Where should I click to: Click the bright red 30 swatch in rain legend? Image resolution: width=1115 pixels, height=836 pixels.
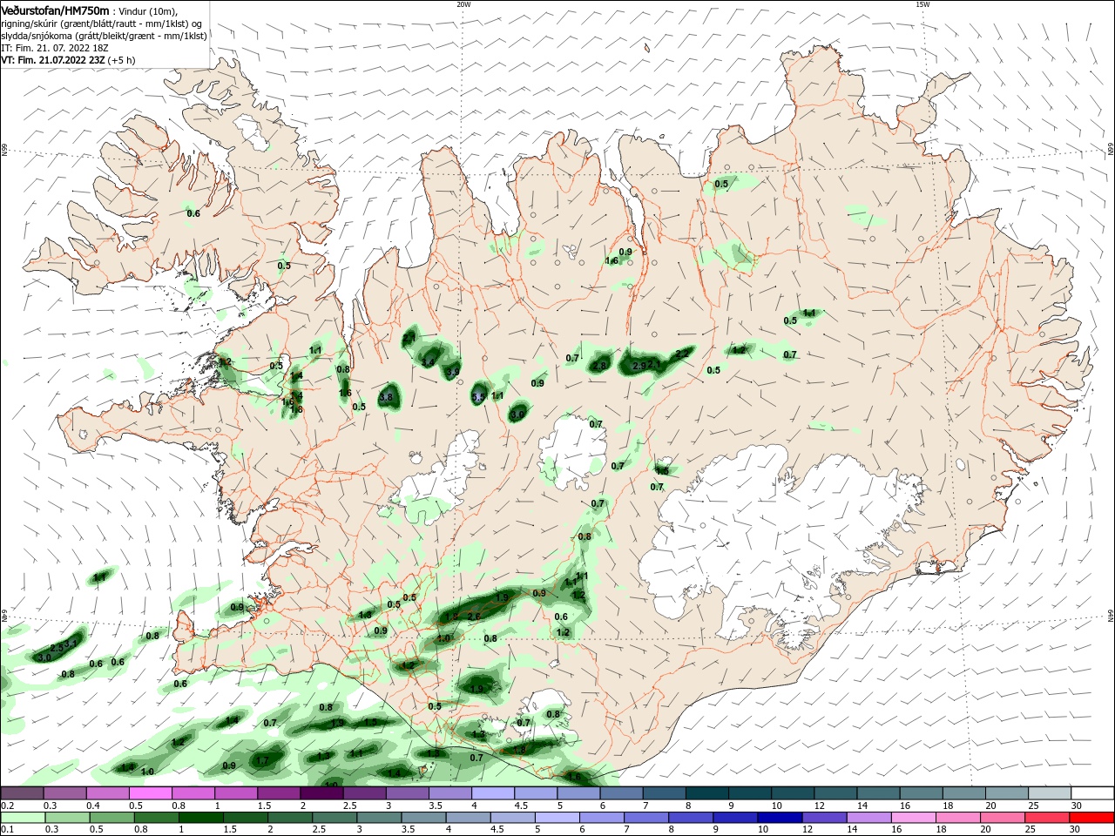(x=1092, y=818)
